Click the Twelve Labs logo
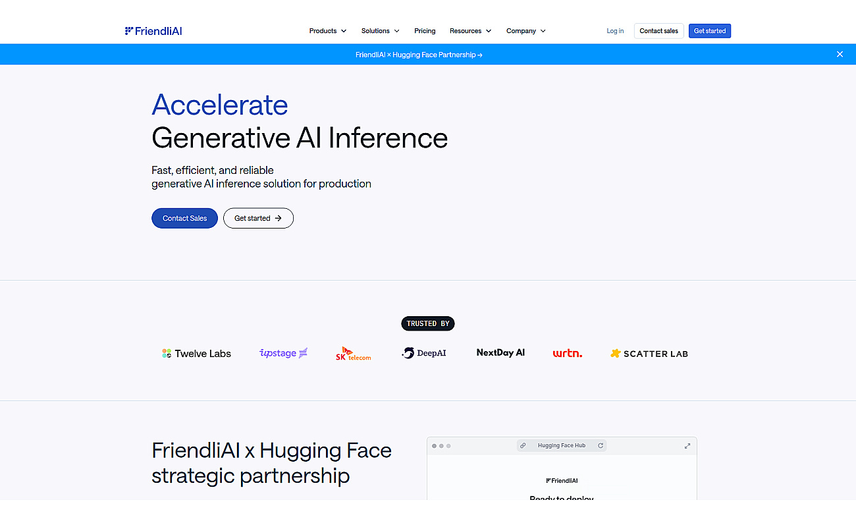The height and width of the screenshot is (519, 856). (196, 354)
